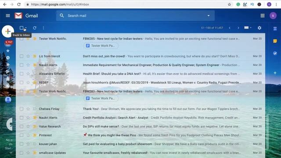Go to newer messages page

point(230,28)
